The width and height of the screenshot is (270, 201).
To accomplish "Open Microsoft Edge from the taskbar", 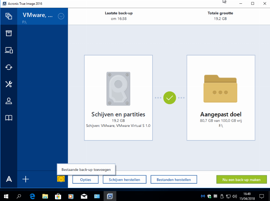I will tap(32, 196).
